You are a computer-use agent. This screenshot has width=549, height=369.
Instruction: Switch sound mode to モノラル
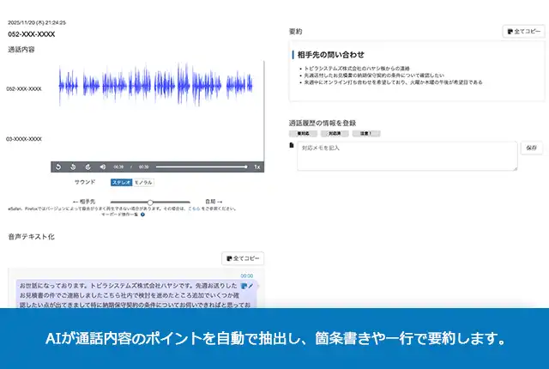(143, 182)
